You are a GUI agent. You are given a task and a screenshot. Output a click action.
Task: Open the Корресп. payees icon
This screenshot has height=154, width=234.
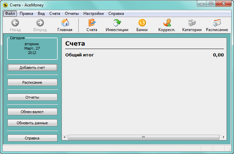pos(167,23)
